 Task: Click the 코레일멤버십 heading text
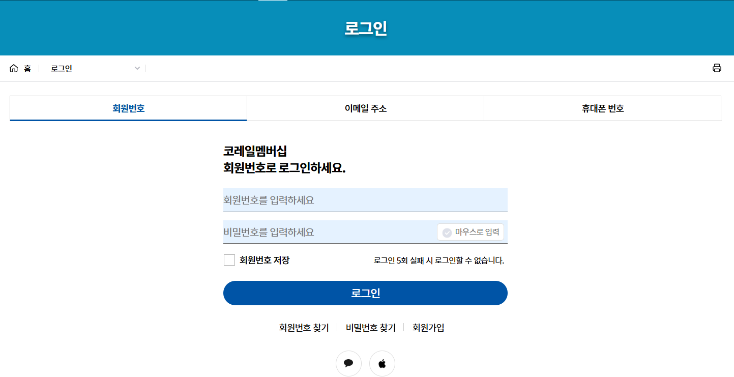[255, 151]
